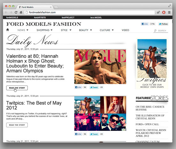176x149 pixels.
Task: Open fordMODELS in top bar
Action: pyautogui.click(x=12, y=18)
